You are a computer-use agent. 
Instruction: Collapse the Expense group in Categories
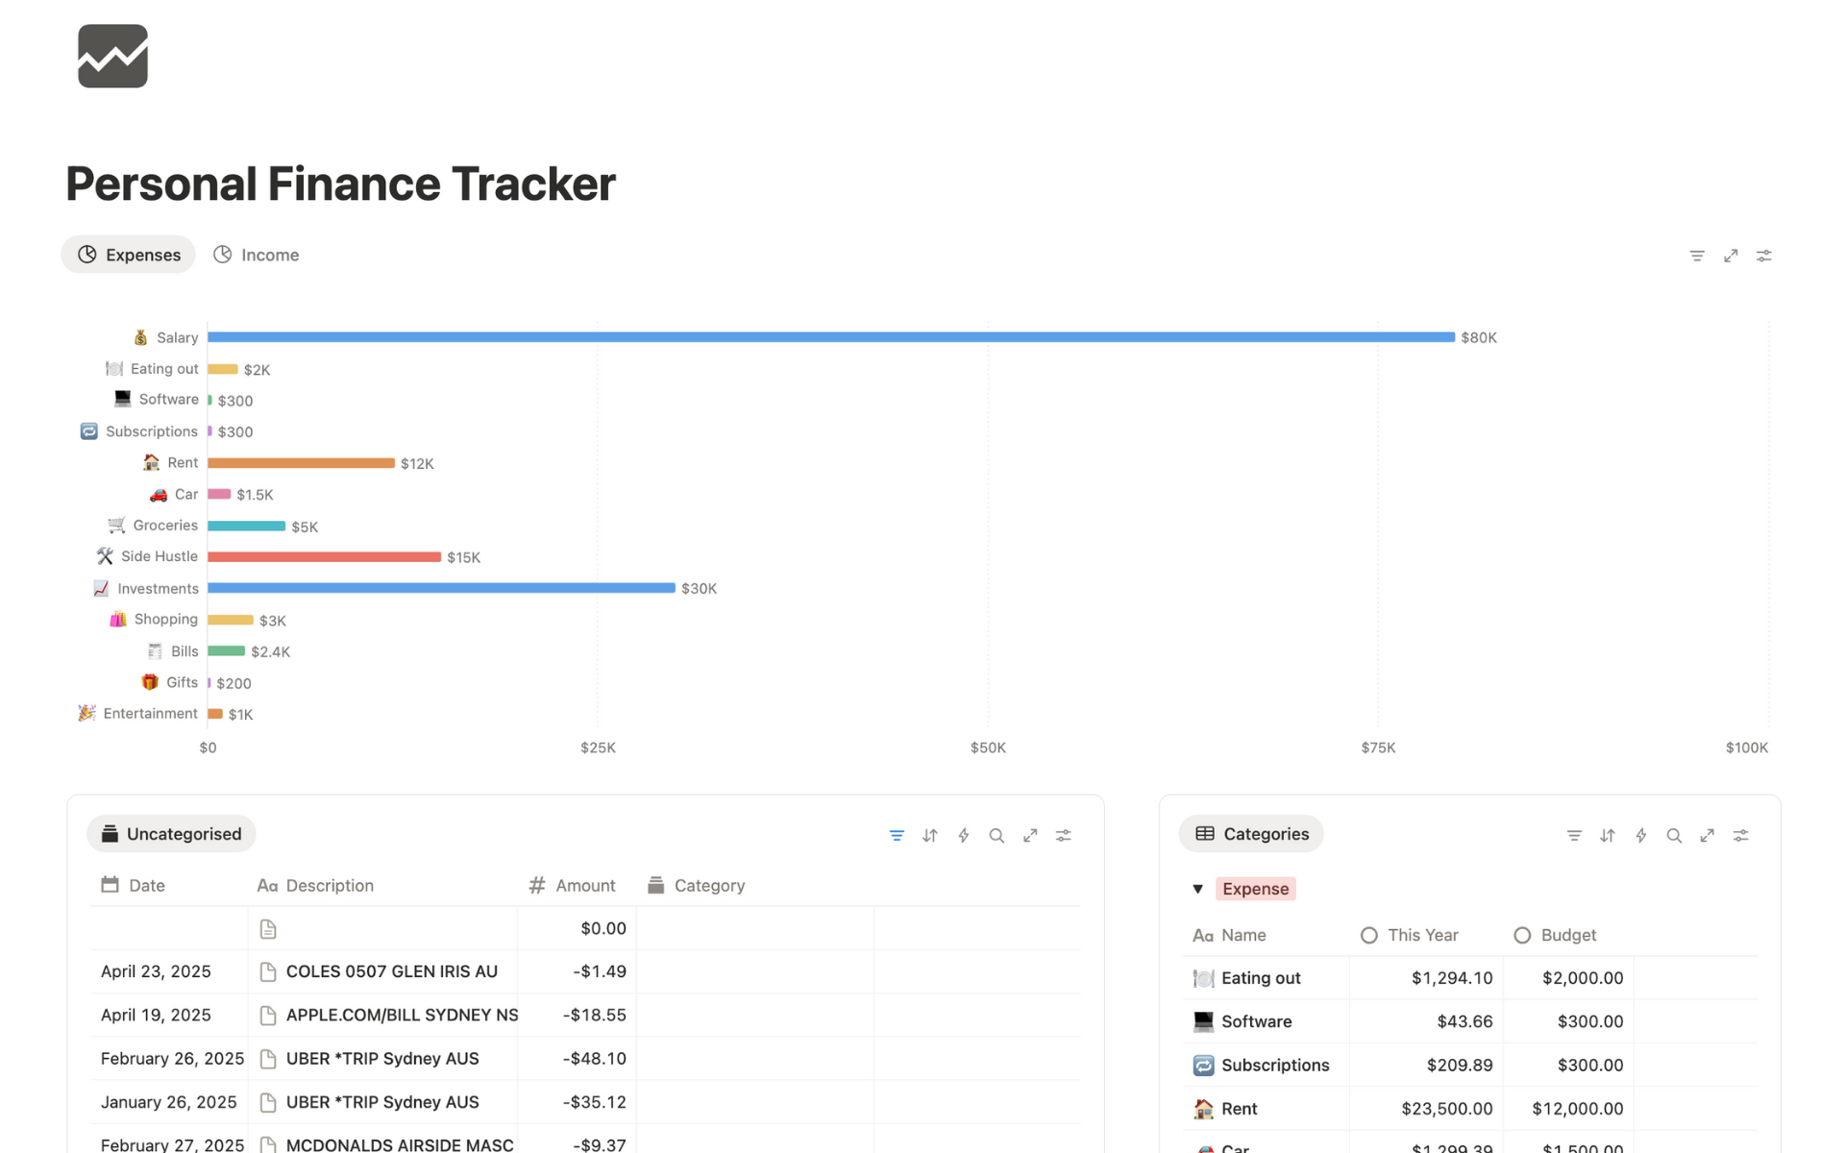point(1198,888)
